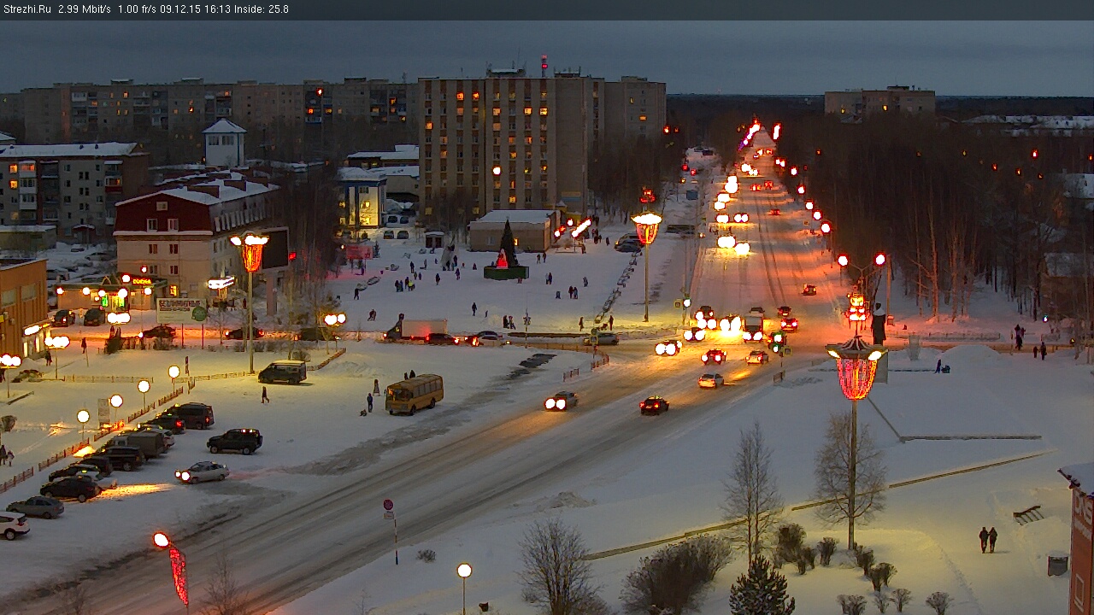Click the 1.00 fr/s frame rate readout
This screenshot has width=1094, height=615.
(x=138, y=9)
